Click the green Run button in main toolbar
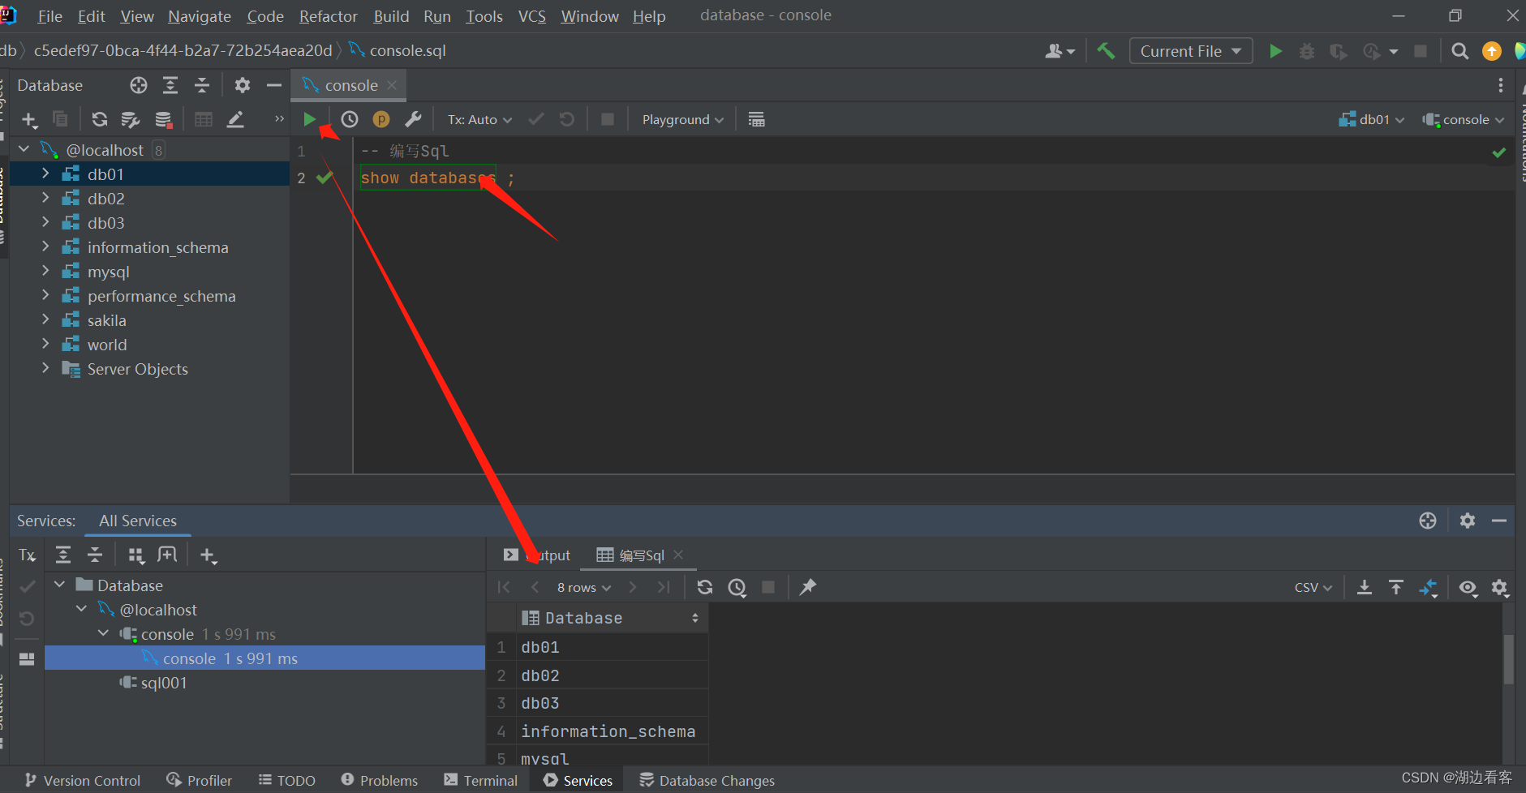This screenshot has height=793, width=1526. (x=1275, y=51)
